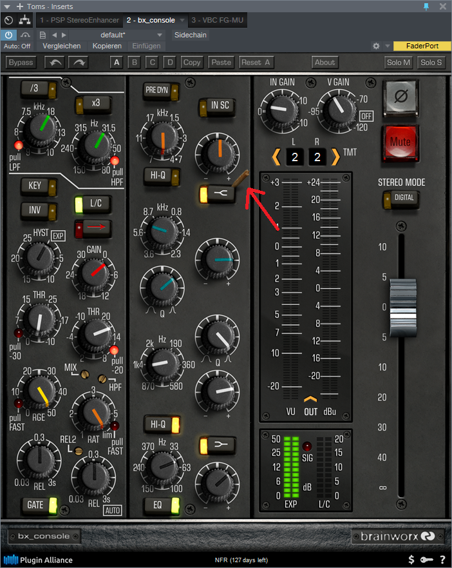The width and height of the screenshot is (452, 568).
Task: Click the output fader handle
Action: coord(403,308)
